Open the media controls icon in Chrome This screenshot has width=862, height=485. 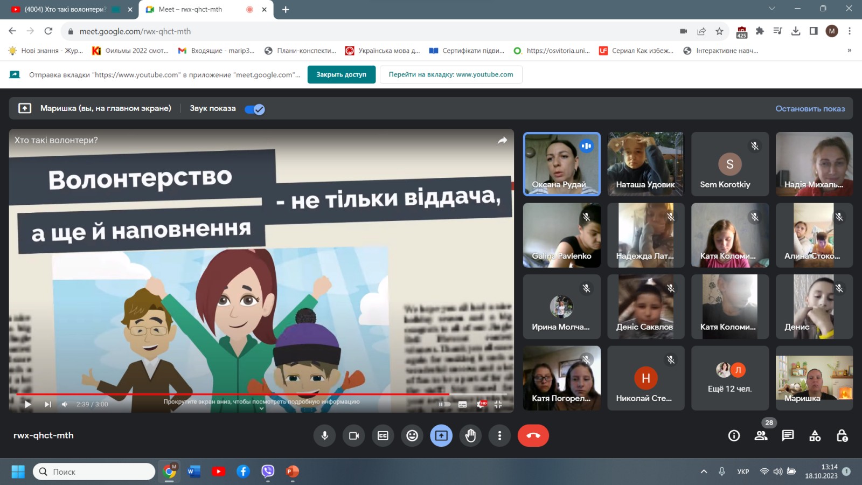tap(777, 31)
